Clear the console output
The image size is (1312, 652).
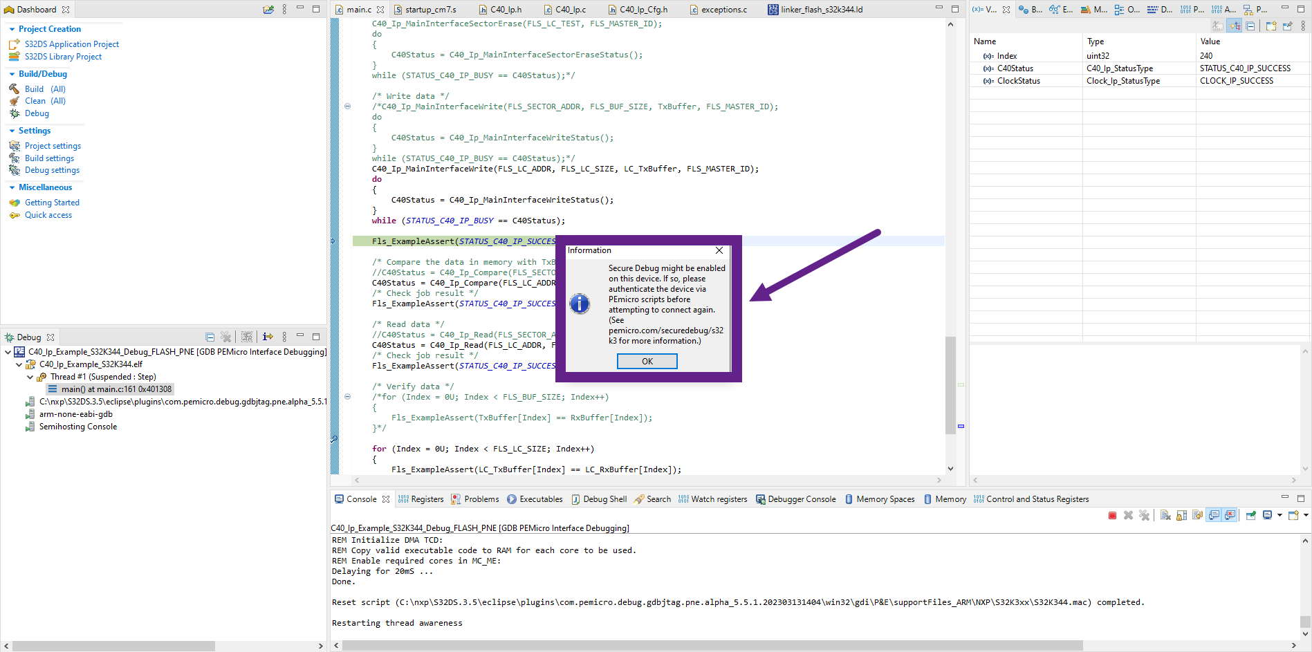pyautogui.click(x=1165, y=515)
